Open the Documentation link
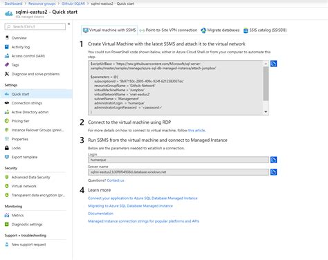Viewport: 328px width, 260px height. [100, 214]
